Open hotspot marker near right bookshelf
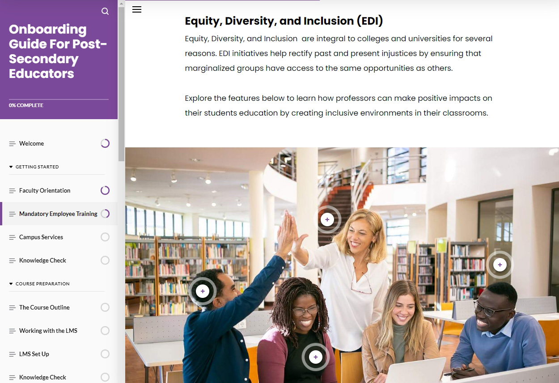559x383 pixels. tap(500, 265)
